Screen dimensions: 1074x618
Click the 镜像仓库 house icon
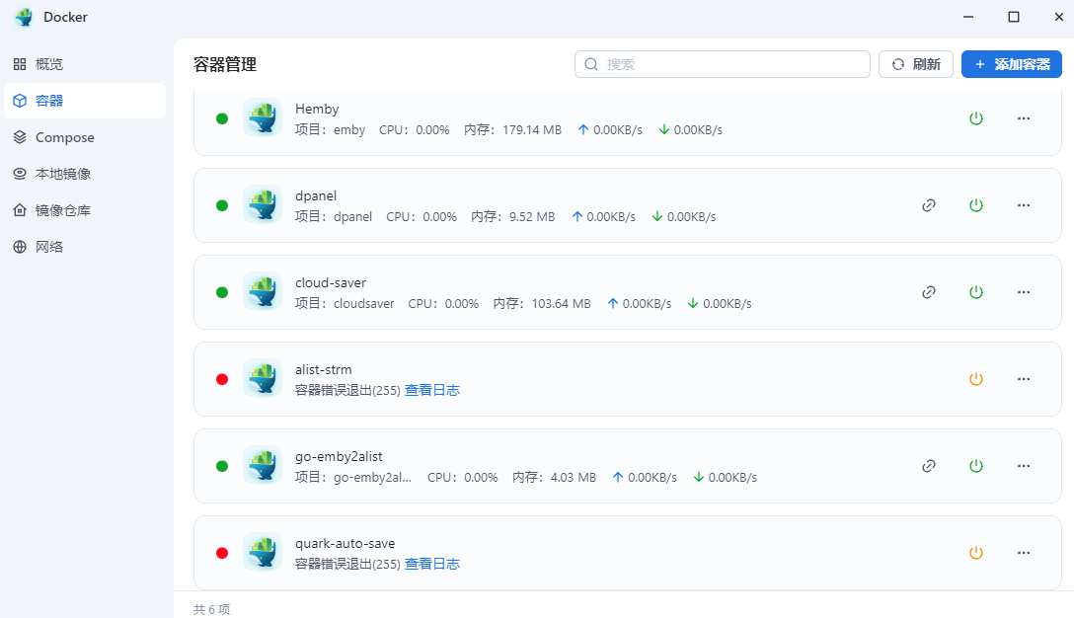point(20,210)
